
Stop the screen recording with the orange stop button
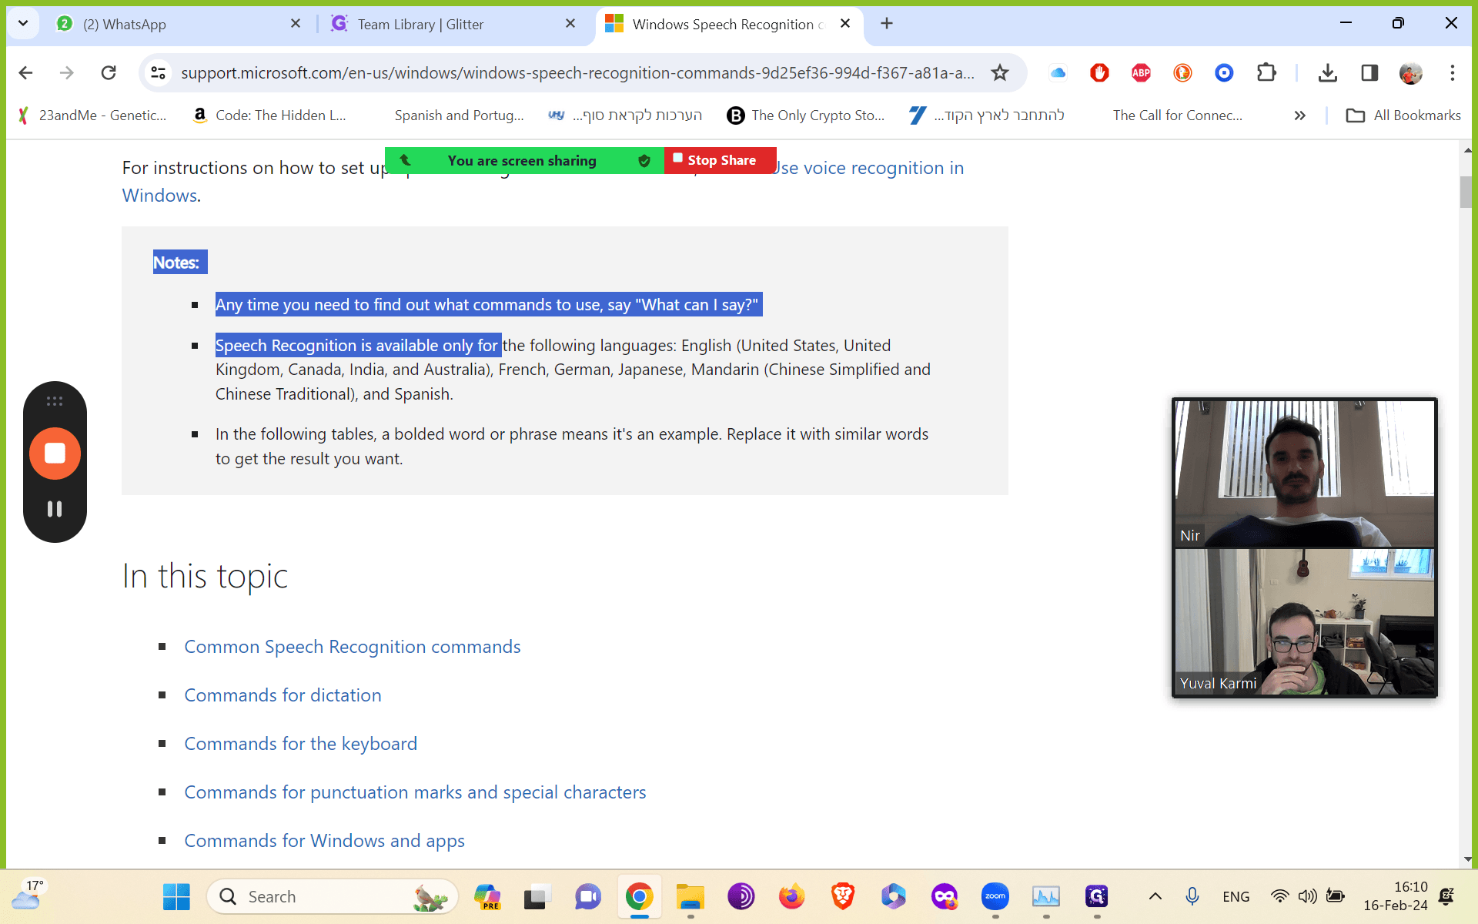pyautogui.click(x=55, y=454)
